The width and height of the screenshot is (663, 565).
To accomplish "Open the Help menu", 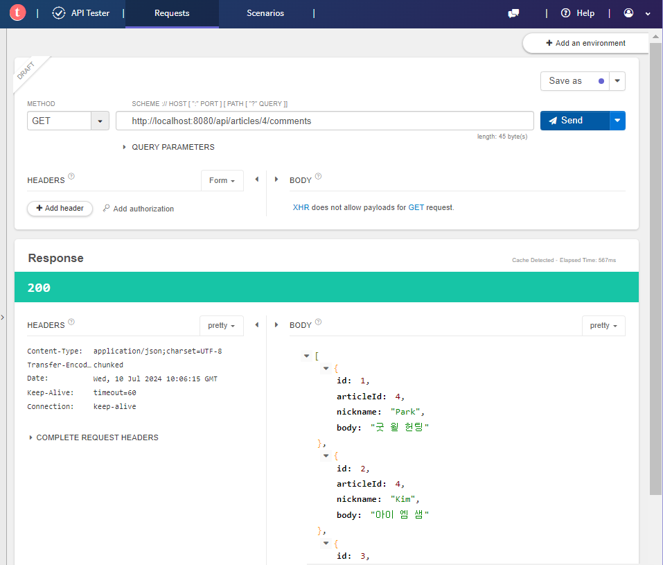I will pos(585,13).
